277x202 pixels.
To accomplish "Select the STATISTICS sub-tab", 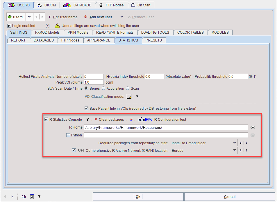I will (128, 40).
